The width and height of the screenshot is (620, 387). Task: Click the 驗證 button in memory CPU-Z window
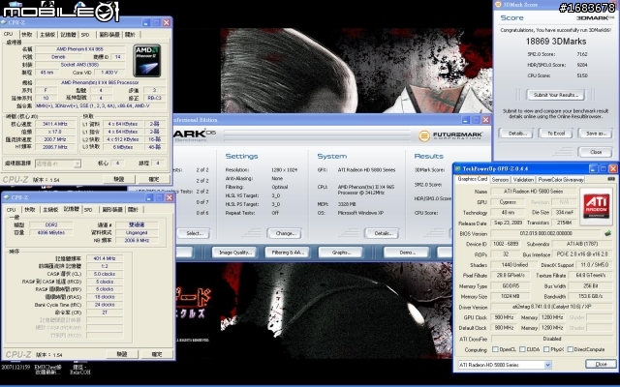122,354
